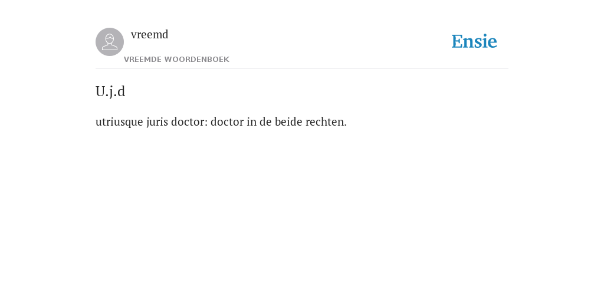604x302 pixels.
Task: Open the Ensie logo link
Action: pyautogui.click(x=474, y=41)
